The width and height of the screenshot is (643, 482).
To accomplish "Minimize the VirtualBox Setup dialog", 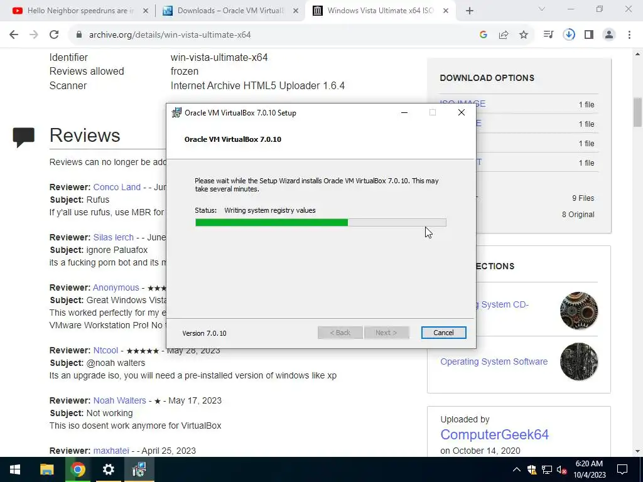I will 404,112.
